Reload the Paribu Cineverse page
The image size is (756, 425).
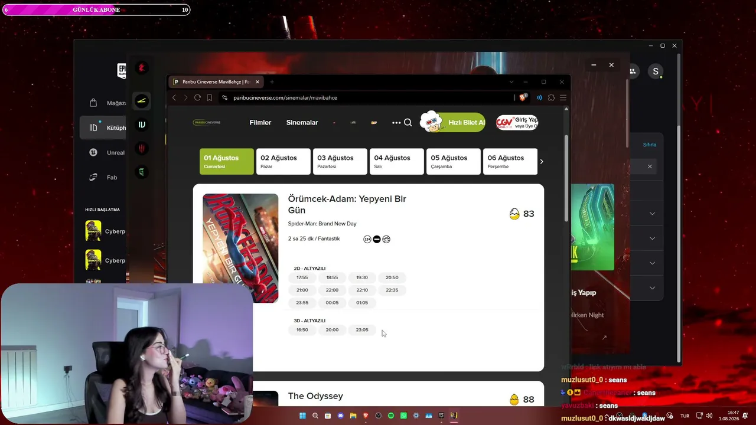tap(197, 97)
